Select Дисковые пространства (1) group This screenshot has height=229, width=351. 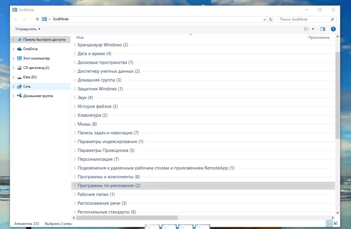[106, 62]
